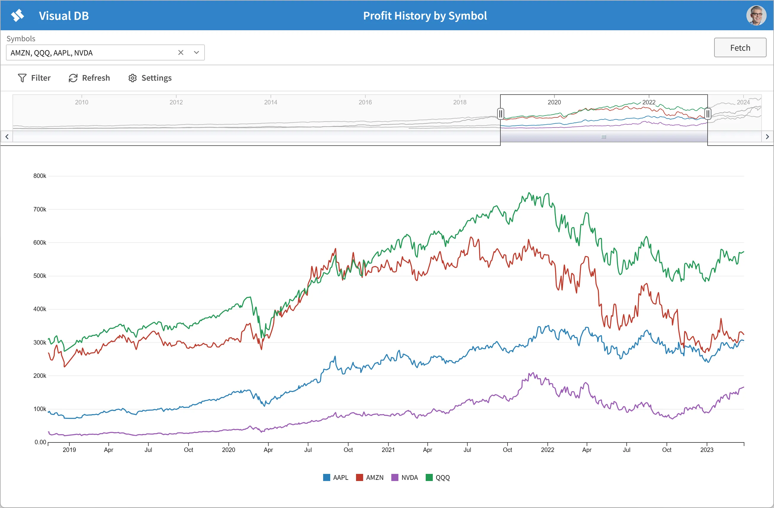Open the Filter options
This screenshot has height=508, width=774.
[34, 78]
